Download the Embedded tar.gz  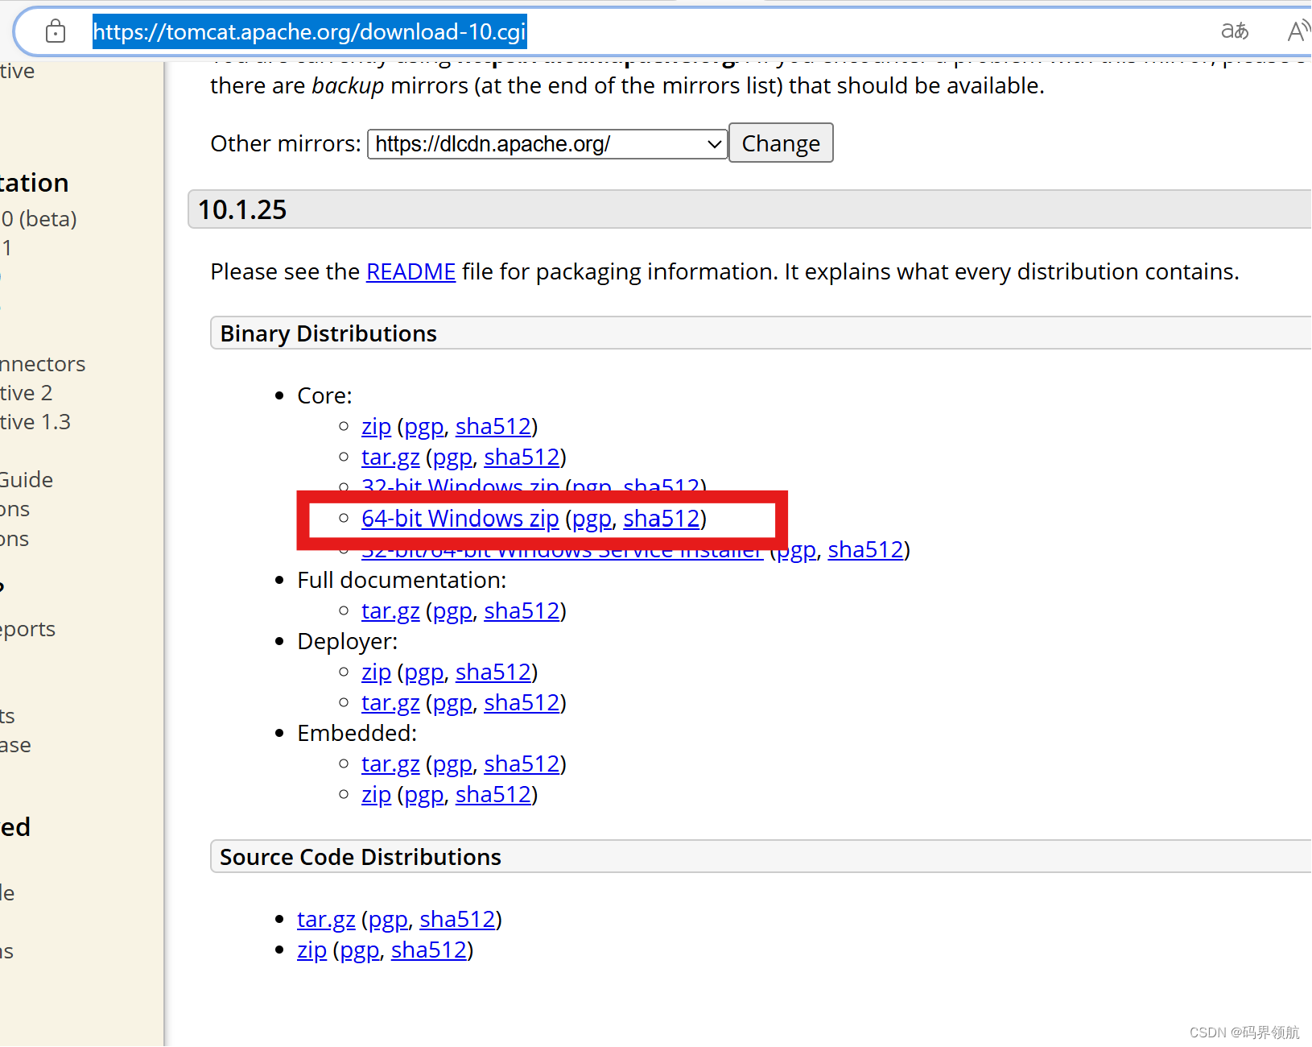[390, 764]
